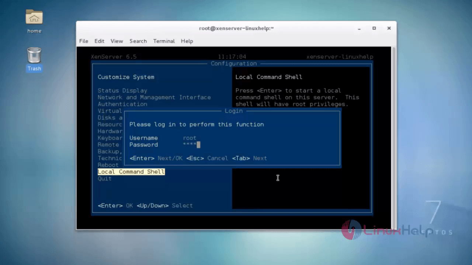Select the Authentication entry

click(x=122, y=104)
